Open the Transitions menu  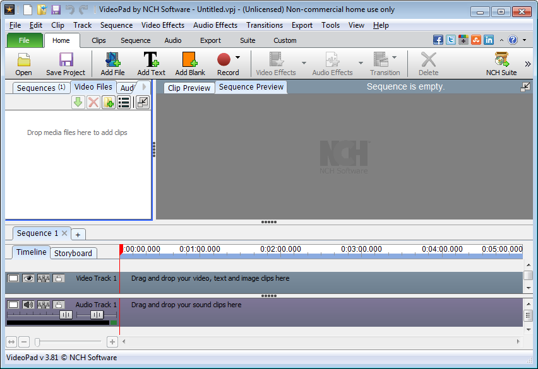pyautogui.click(x=265, y=25)
